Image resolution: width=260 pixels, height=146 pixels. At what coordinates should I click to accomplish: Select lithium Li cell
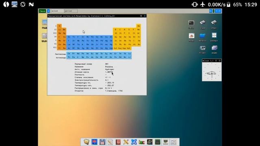[x=60, y=30]
